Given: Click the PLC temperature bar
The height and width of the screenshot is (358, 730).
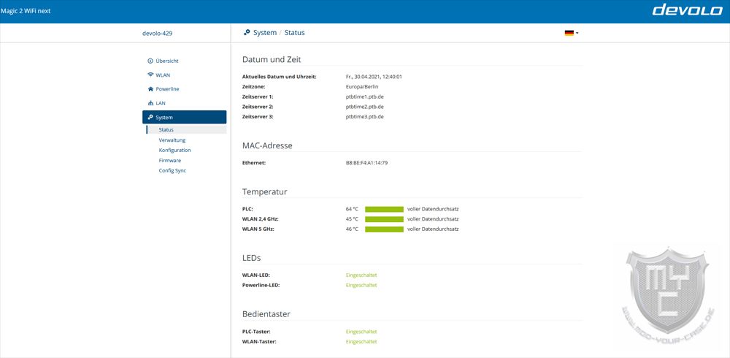Looking at the screenshot, I should point(384,209).
